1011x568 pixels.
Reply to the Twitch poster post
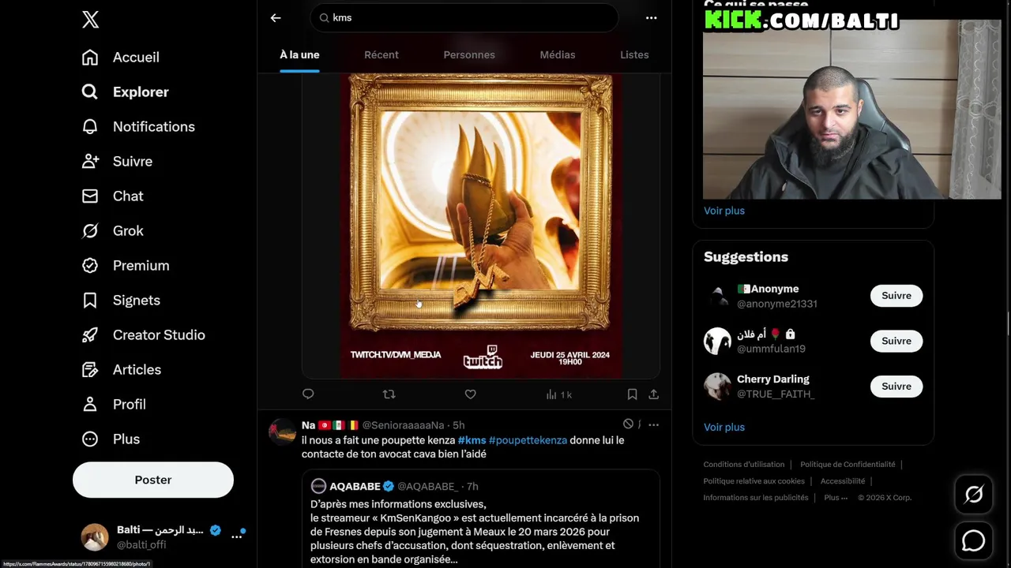click(308, 394)
